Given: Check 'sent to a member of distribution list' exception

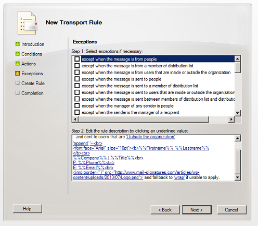Looking at the screenshot, I should click(x=77, y=86).
